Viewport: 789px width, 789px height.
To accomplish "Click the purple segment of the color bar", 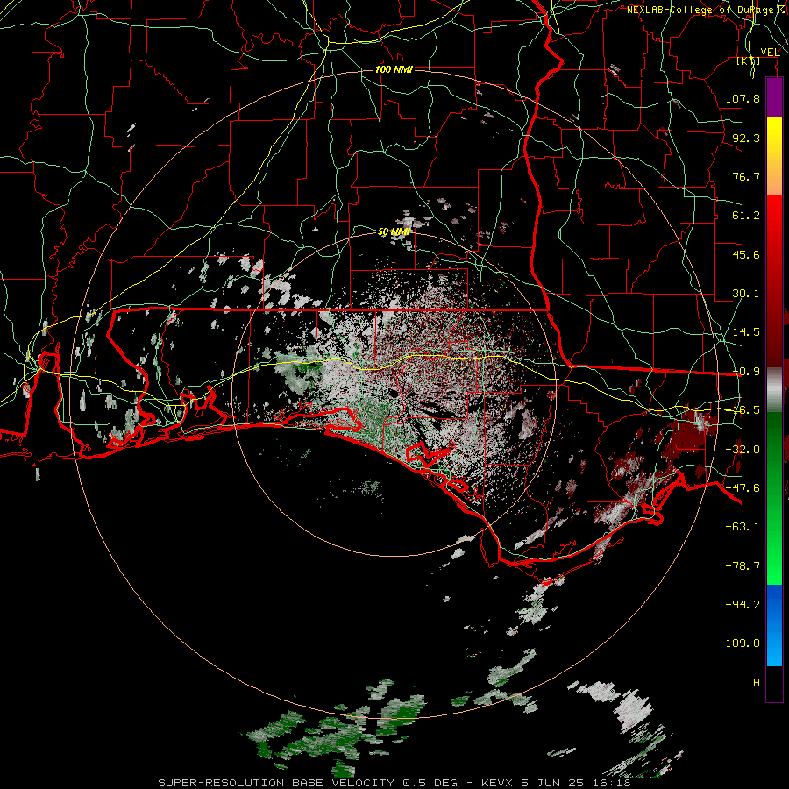I will (x=774, y=98).
